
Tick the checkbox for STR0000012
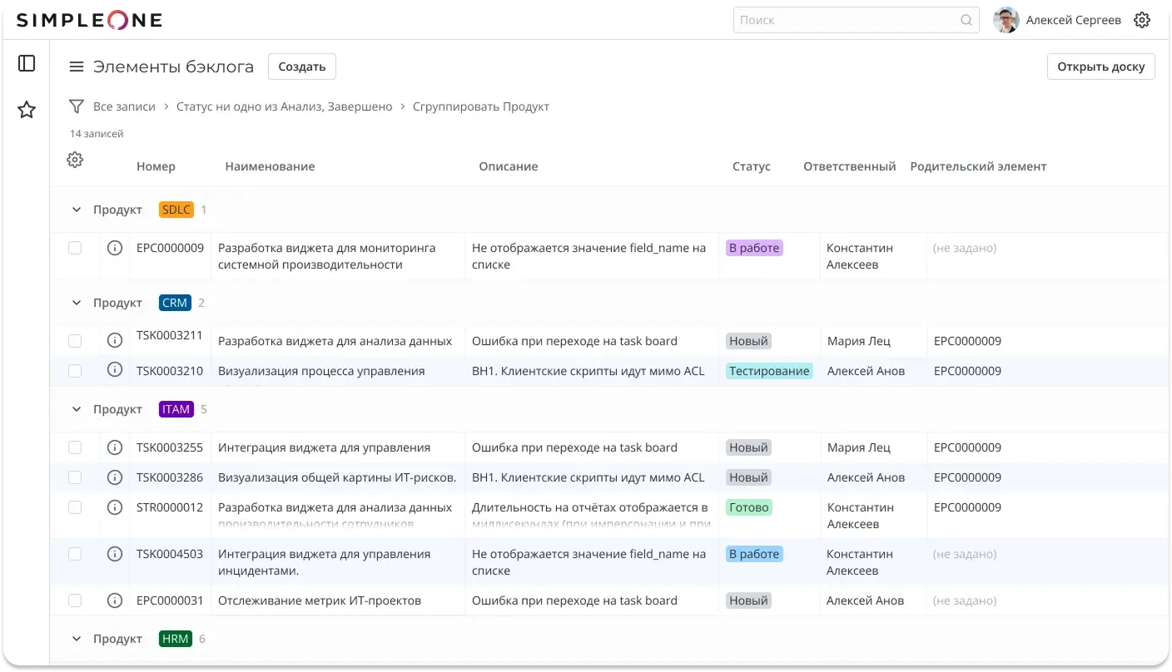coord(75,507)
